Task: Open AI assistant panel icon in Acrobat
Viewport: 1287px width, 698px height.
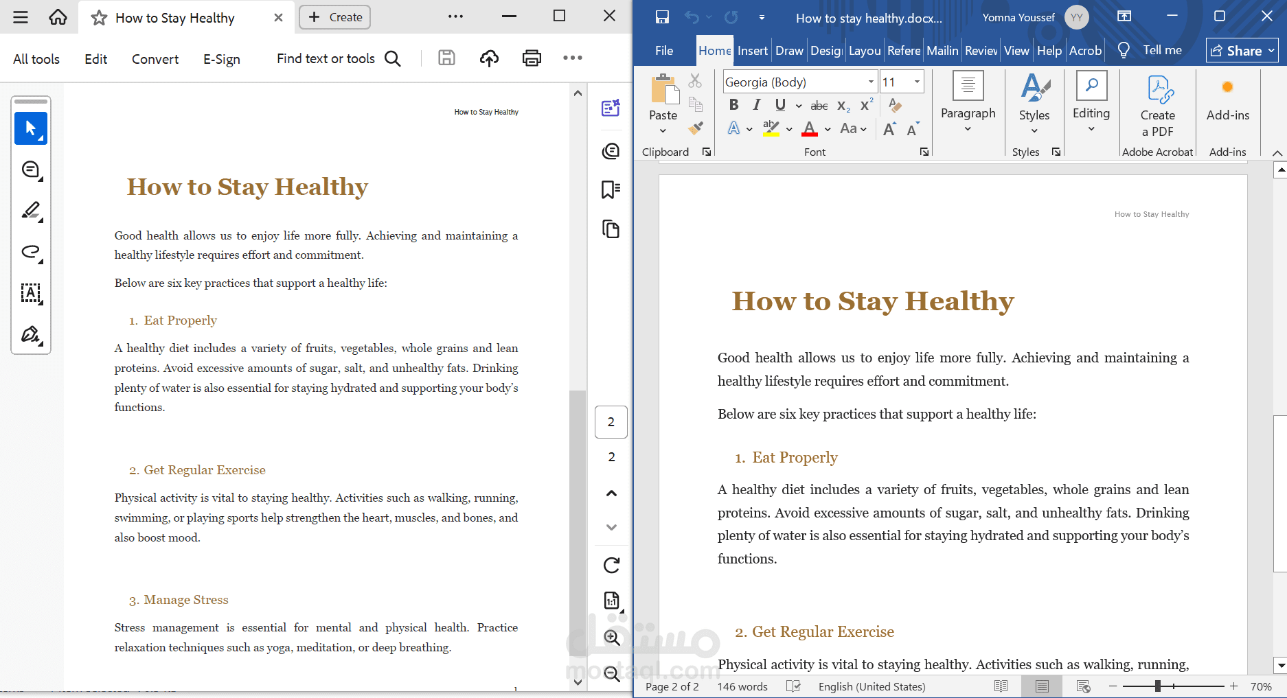Action: 611,108
